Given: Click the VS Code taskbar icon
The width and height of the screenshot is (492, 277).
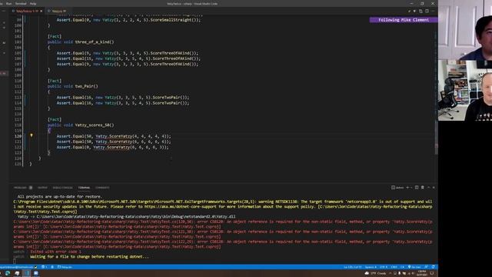Looking at the screenshot, I should (x=27, y=273).
